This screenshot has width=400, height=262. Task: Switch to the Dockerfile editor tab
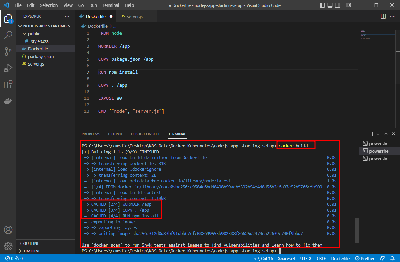(x=96, y=16)
